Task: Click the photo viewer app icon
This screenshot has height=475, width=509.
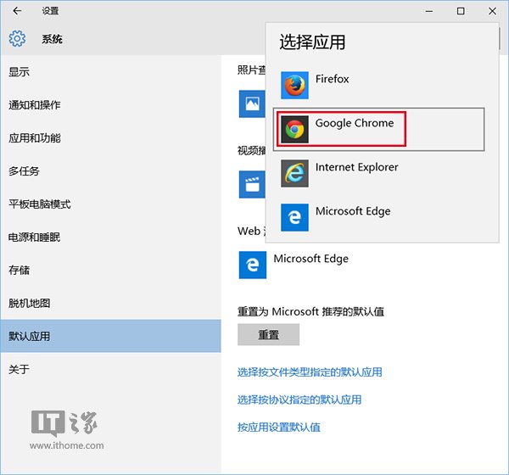Action: pos(252,103)
